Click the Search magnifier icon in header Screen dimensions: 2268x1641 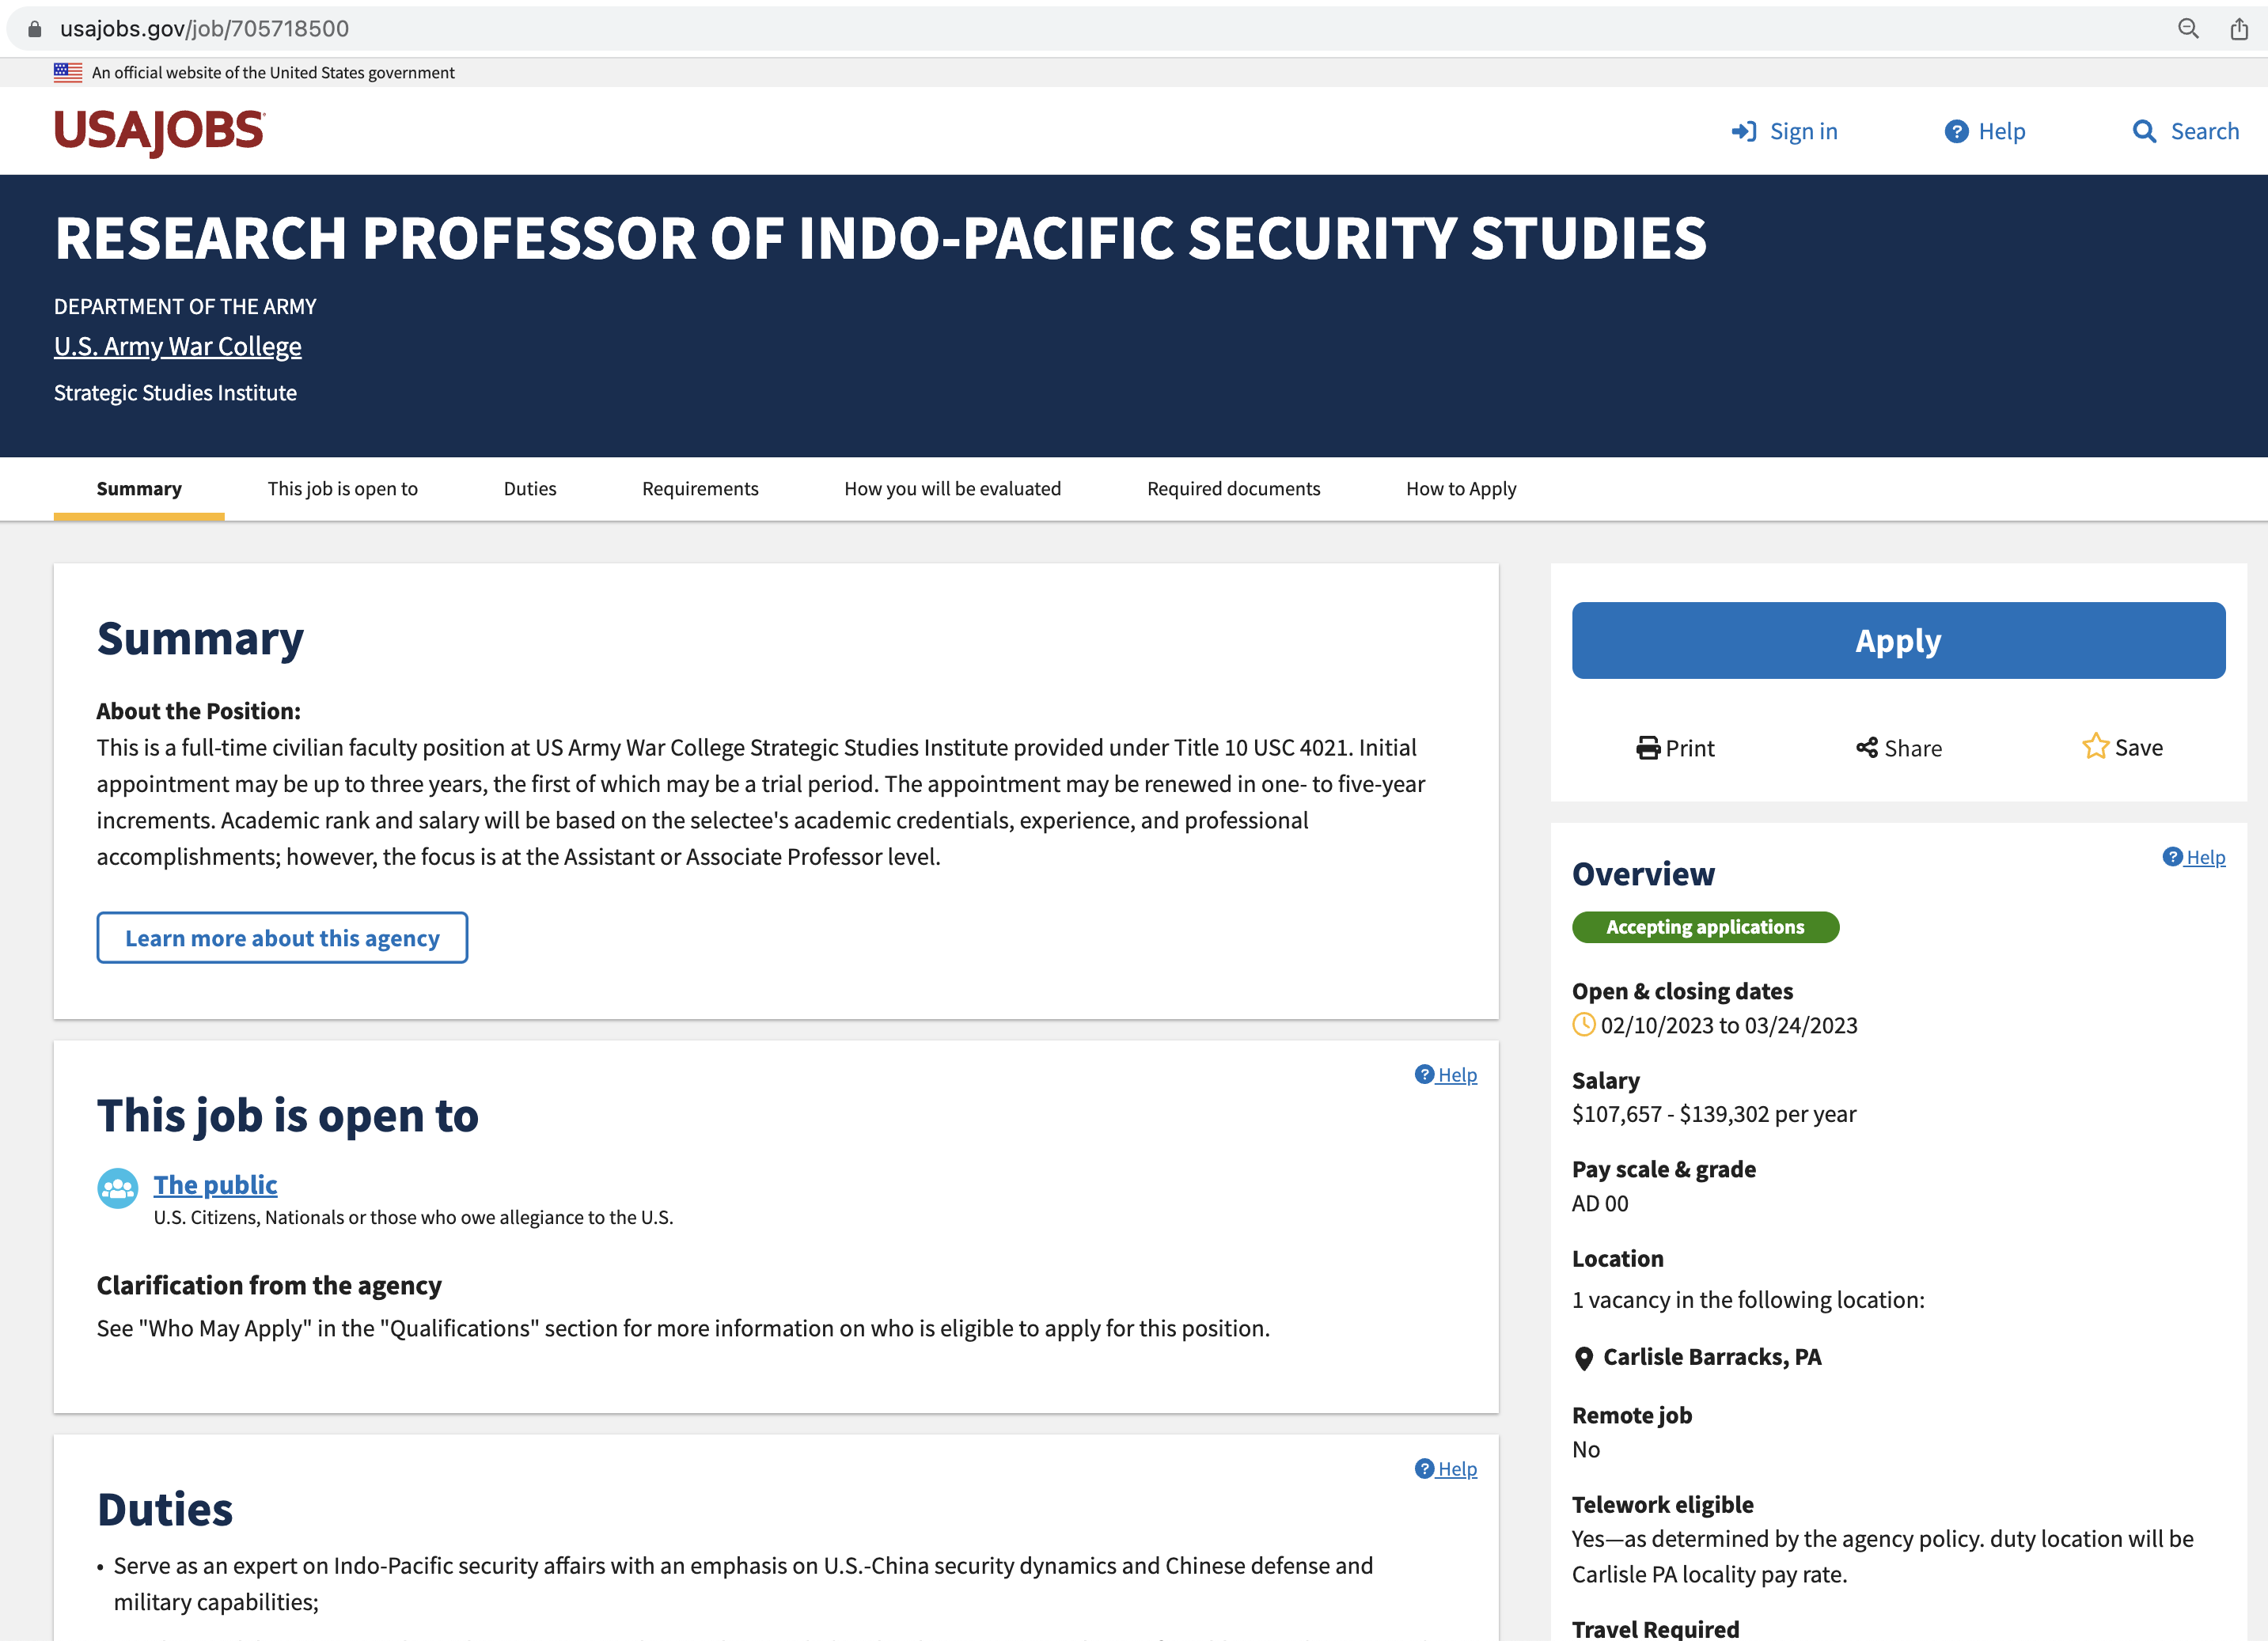click(2144, 132)
